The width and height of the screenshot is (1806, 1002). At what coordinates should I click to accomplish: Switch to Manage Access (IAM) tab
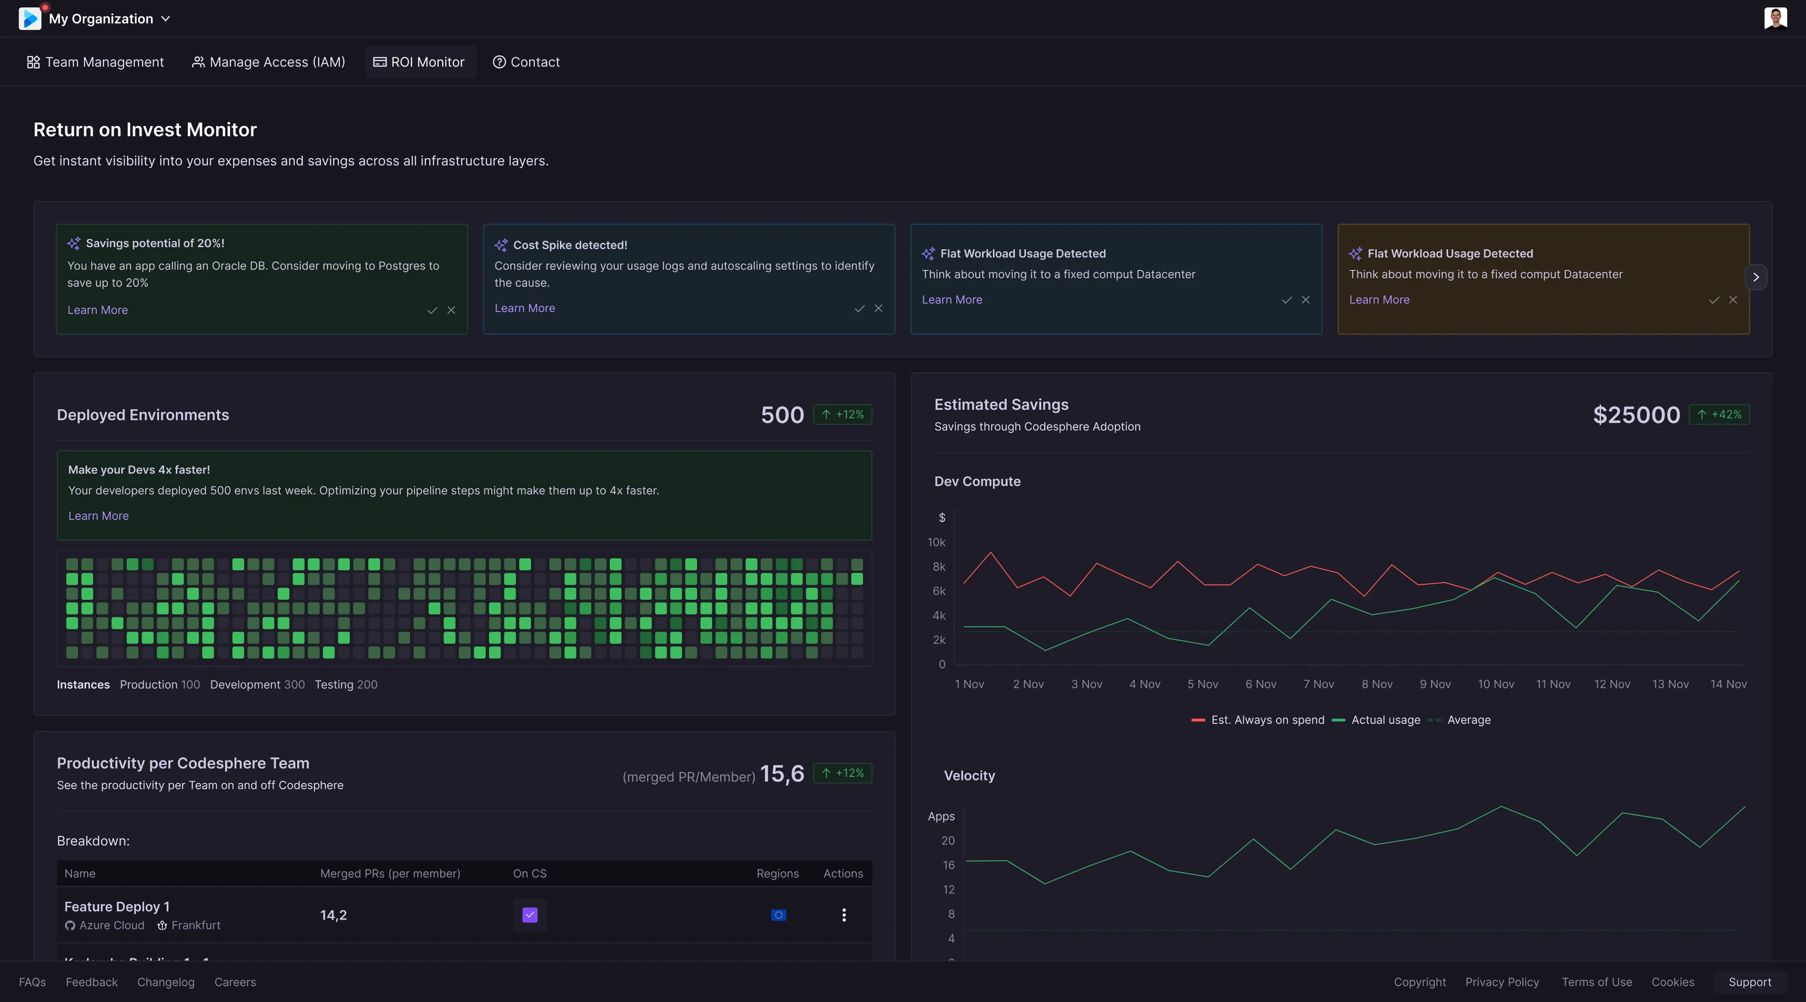pos(269,62)
